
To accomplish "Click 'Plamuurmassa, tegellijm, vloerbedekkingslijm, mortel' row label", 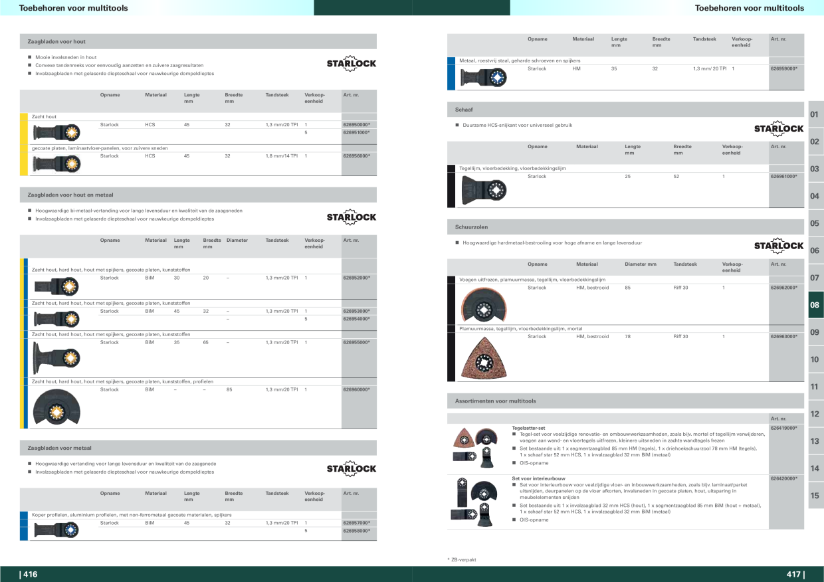I will pyautogui.click(x=521, y=328).
